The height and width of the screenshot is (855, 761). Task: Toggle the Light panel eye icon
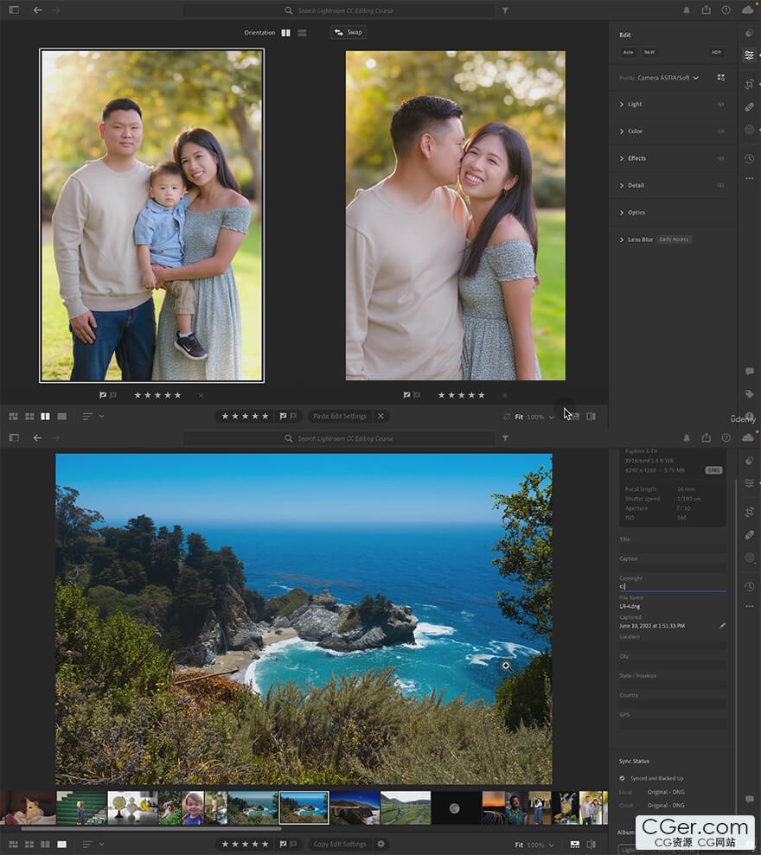tap(720, 105)
